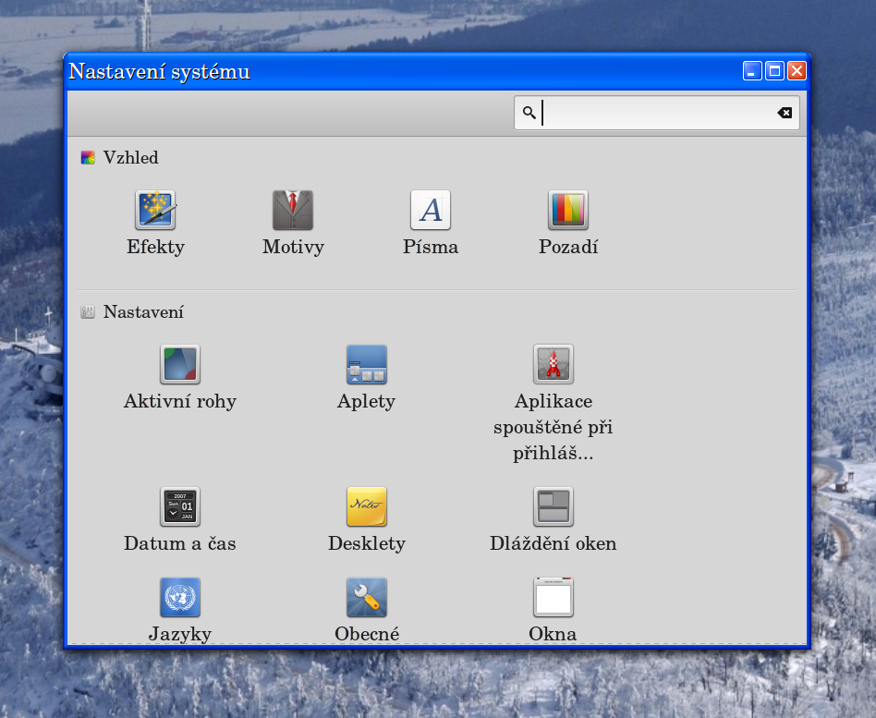Open Dláždění oken tiling settings
This screenshot has width=876, height=718.
tap(554, 507)
